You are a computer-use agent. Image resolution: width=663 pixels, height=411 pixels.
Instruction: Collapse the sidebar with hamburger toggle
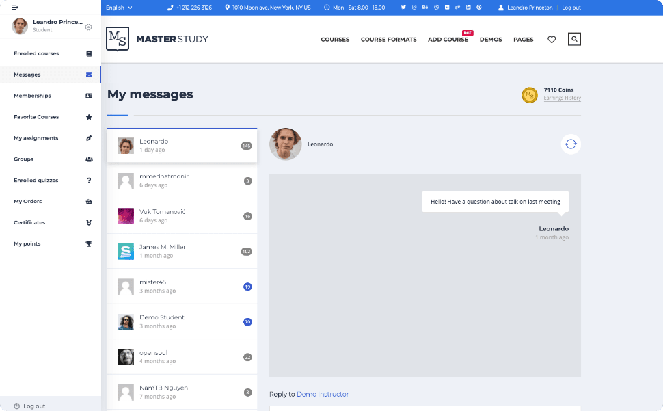(x=15, y=8)
